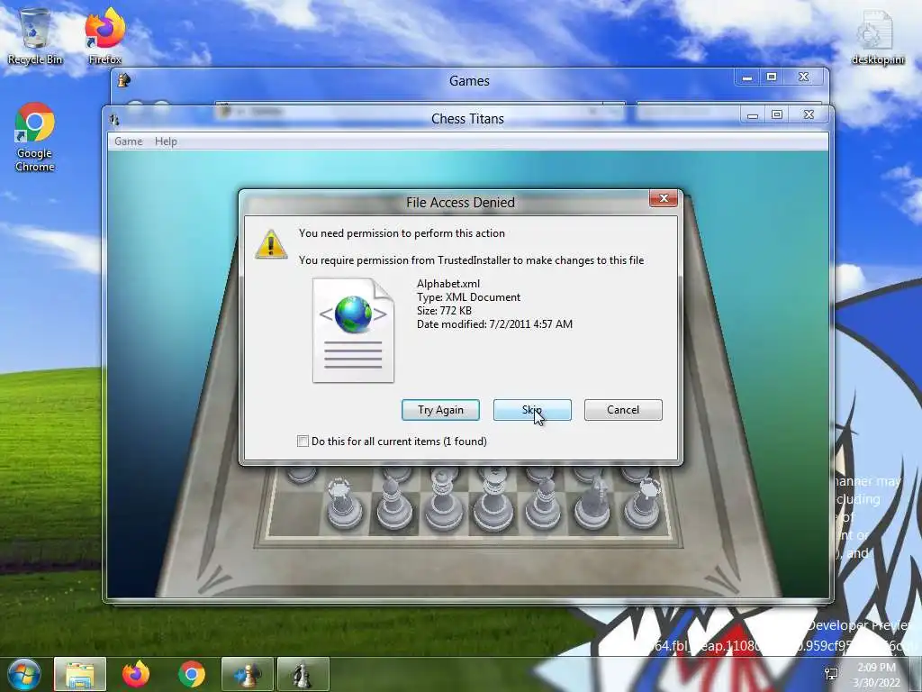The height and width of the screenshot is (692, 922).
Task: Launch Chrome from the taskbar
Action: point(192,674)
